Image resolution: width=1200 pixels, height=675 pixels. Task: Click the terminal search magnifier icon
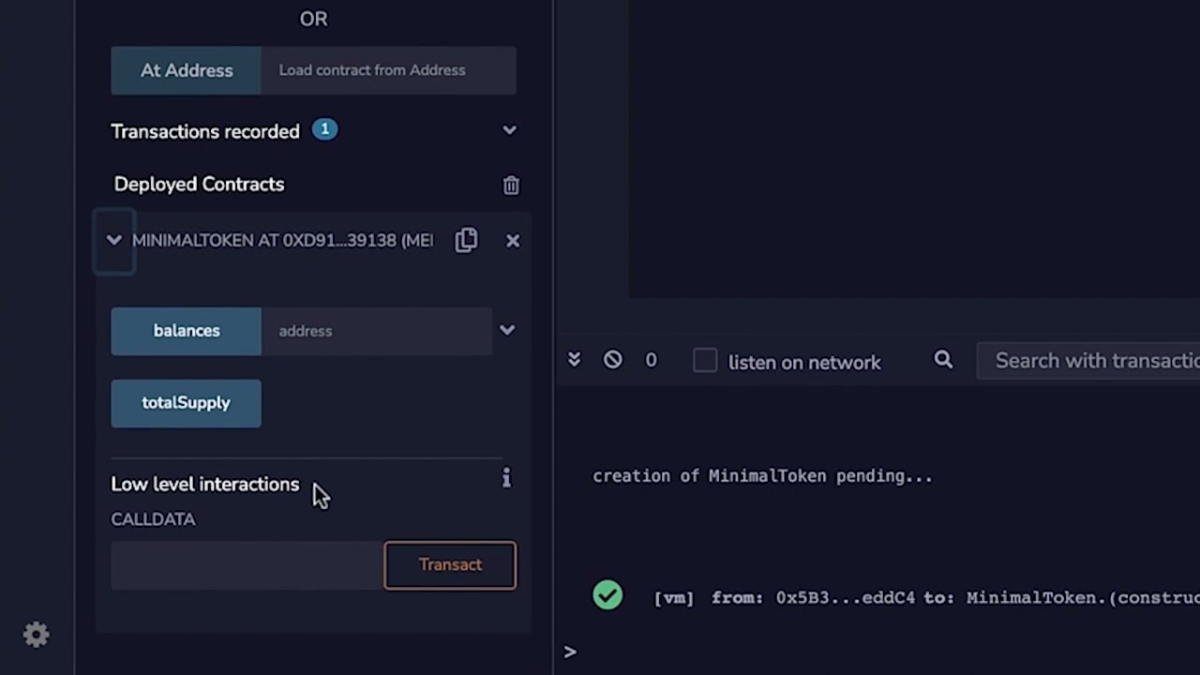(943, 360)
